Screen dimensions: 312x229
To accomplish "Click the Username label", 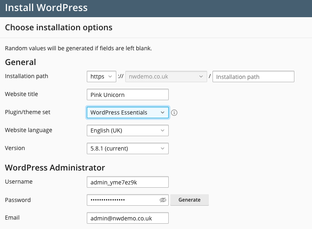I will [x=19, y=182].
